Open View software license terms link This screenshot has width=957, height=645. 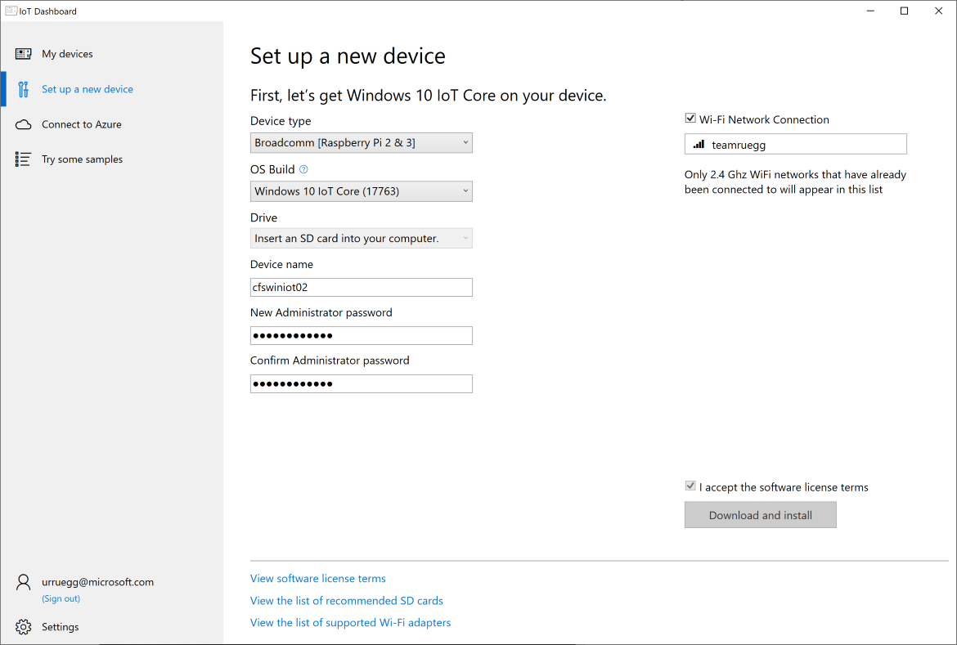(318, 579)
